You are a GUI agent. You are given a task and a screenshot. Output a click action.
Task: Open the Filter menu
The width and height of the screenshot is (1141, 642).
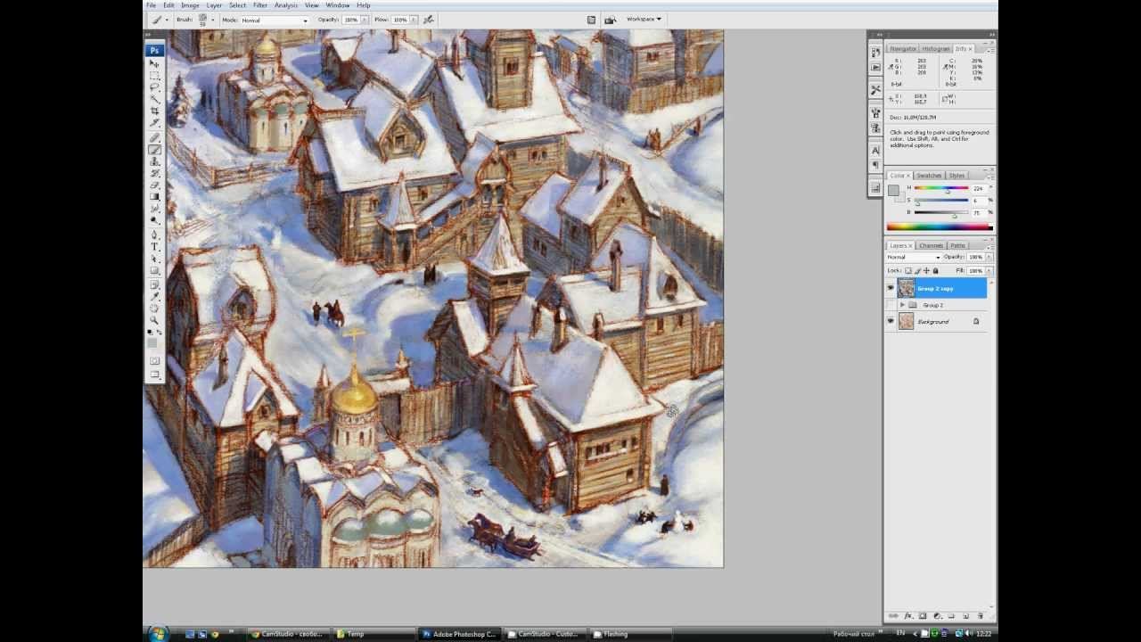pos(259,5)
